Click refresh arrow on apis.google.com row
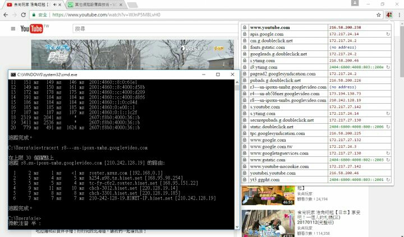The width and height of the screenshot is (404, 237). [x=388, y=34]
